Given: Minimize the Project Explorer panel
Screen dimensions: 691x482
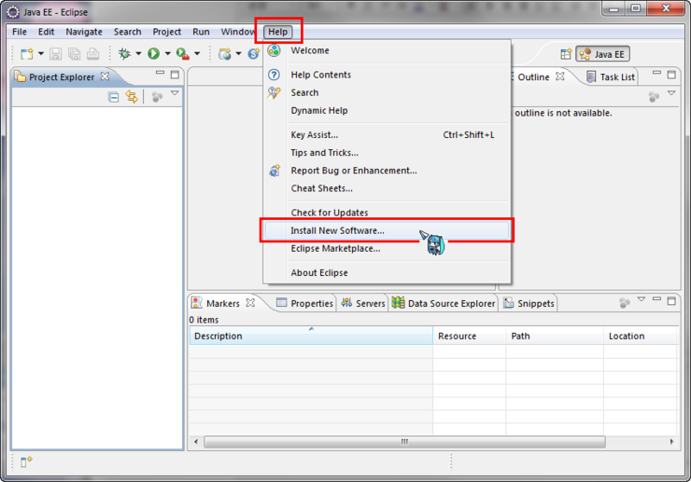Looking at the screenshot, I should tap(160, 73).
